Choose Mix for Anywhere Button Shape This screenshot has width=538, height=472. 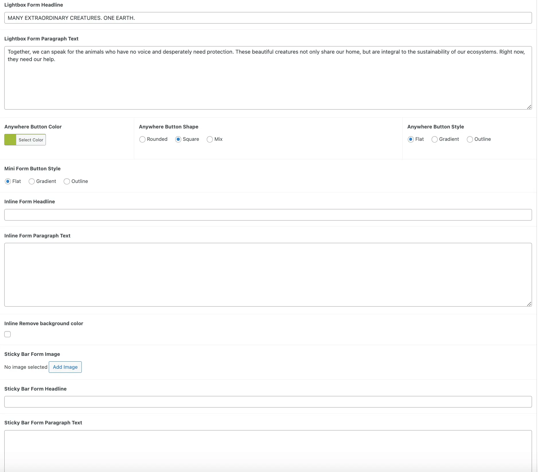click(x=210, y=139)
